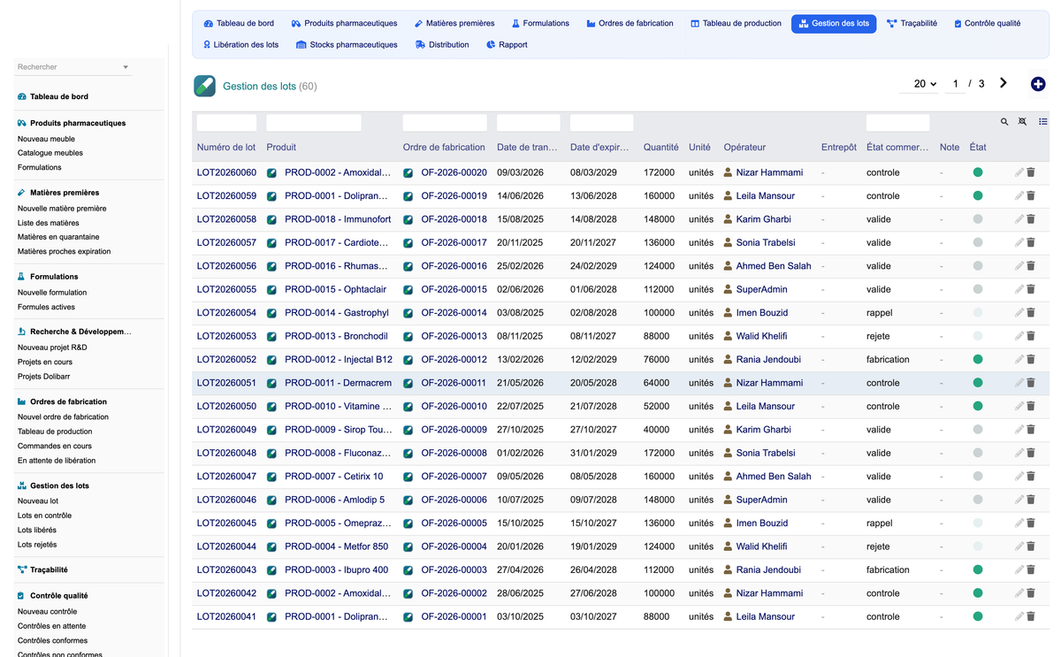
Task: Click the page number field showing 1
Action: coord(955,84)
